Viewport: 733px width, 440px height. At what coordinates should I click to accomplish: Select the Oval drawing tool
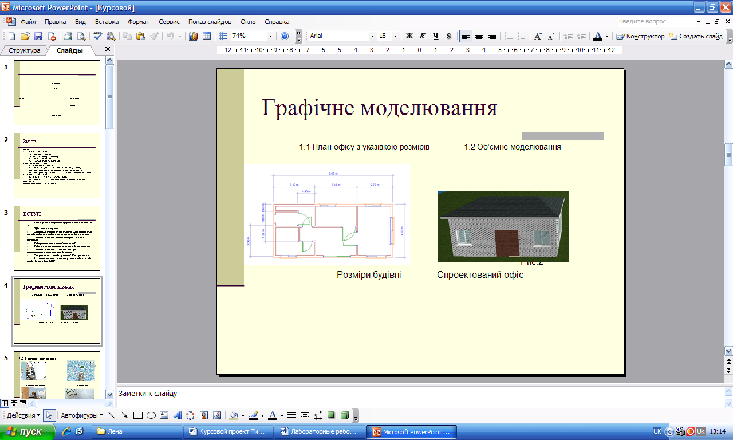151,415
